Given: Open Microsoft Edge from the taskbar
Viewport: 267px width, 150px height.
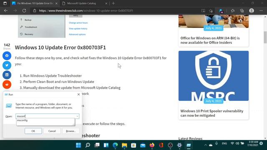Looking at the screenshot, I should tap(115, 145).
